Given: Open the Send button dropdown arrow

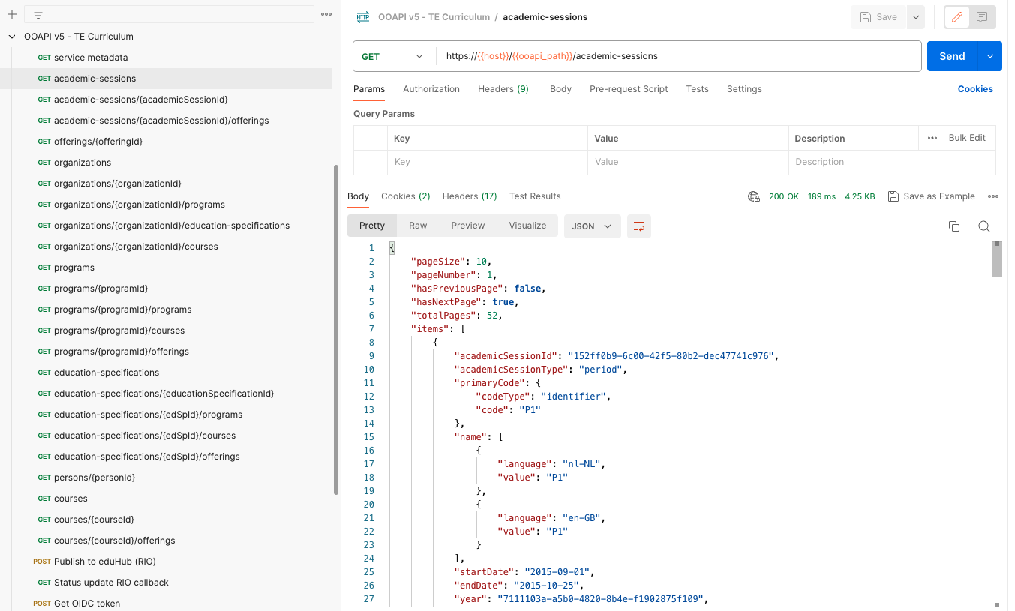Looking at the screenshot, I should point(990,56).
